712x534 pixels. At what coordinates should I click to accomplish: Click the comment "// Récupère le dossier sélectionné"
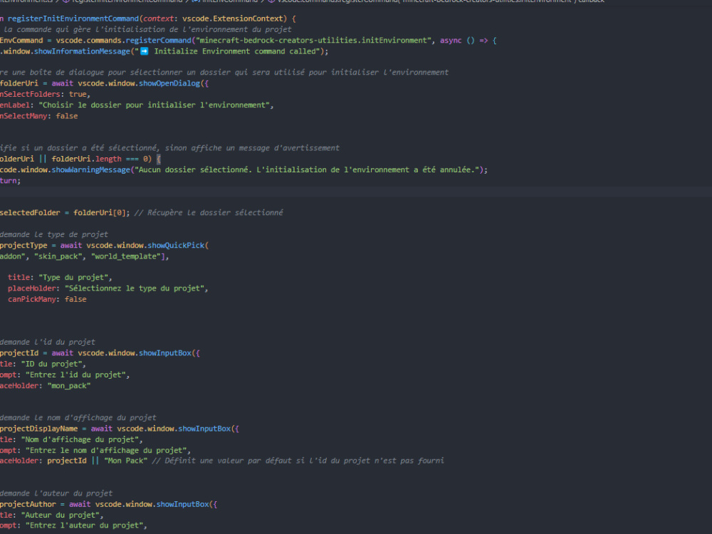(x=209, y=213)
